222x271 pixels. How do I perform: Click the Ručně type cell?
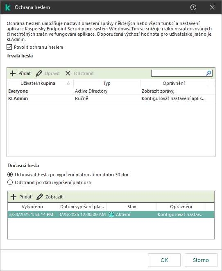click(82, 98)
